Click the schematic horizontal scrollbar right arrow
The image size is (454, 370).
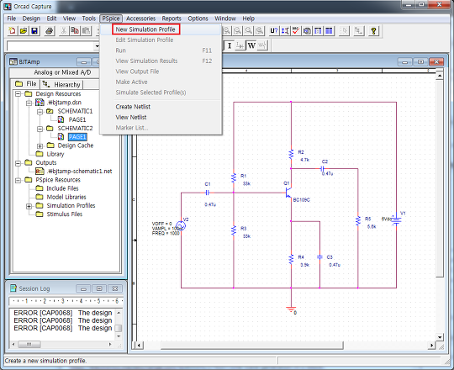click(x=431, y=345)
